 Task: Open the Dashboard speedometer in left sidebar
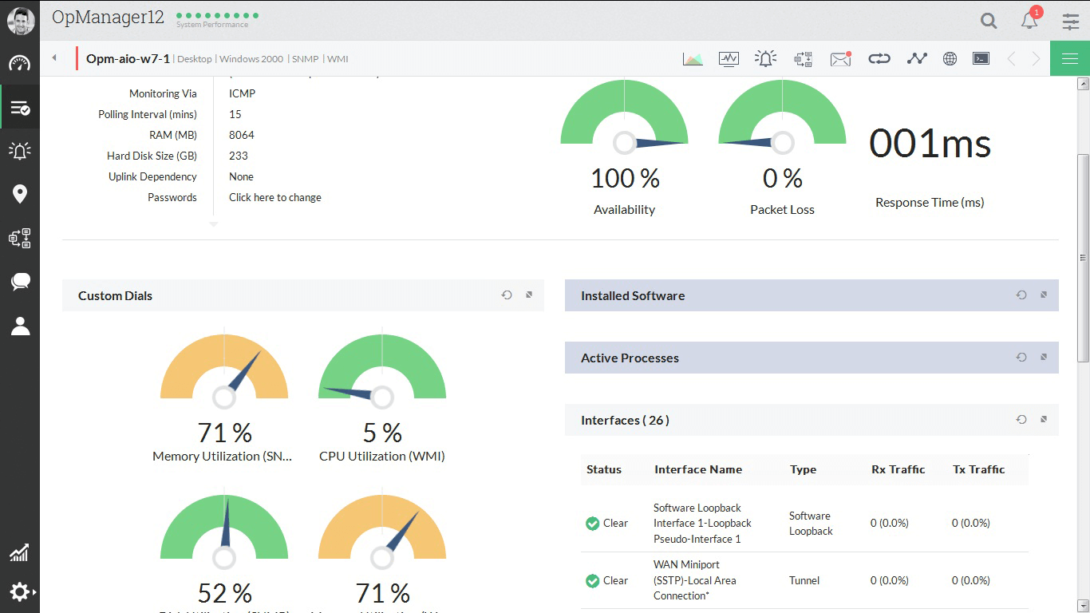20,64
